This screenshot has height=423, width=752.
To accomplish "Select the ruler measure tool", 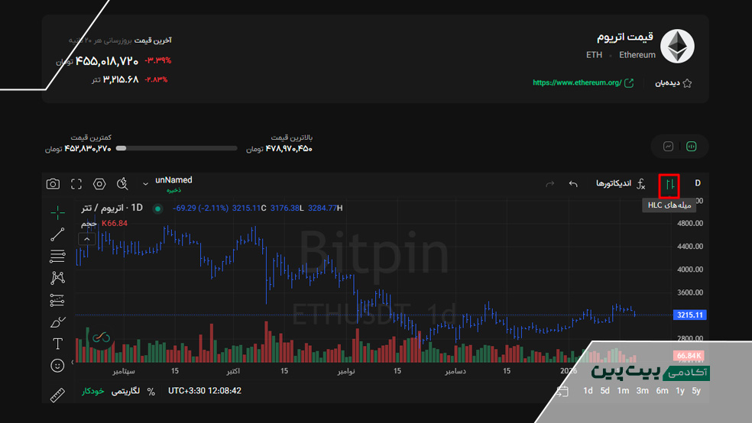I will pyautogui.click(x=57, y=395).
